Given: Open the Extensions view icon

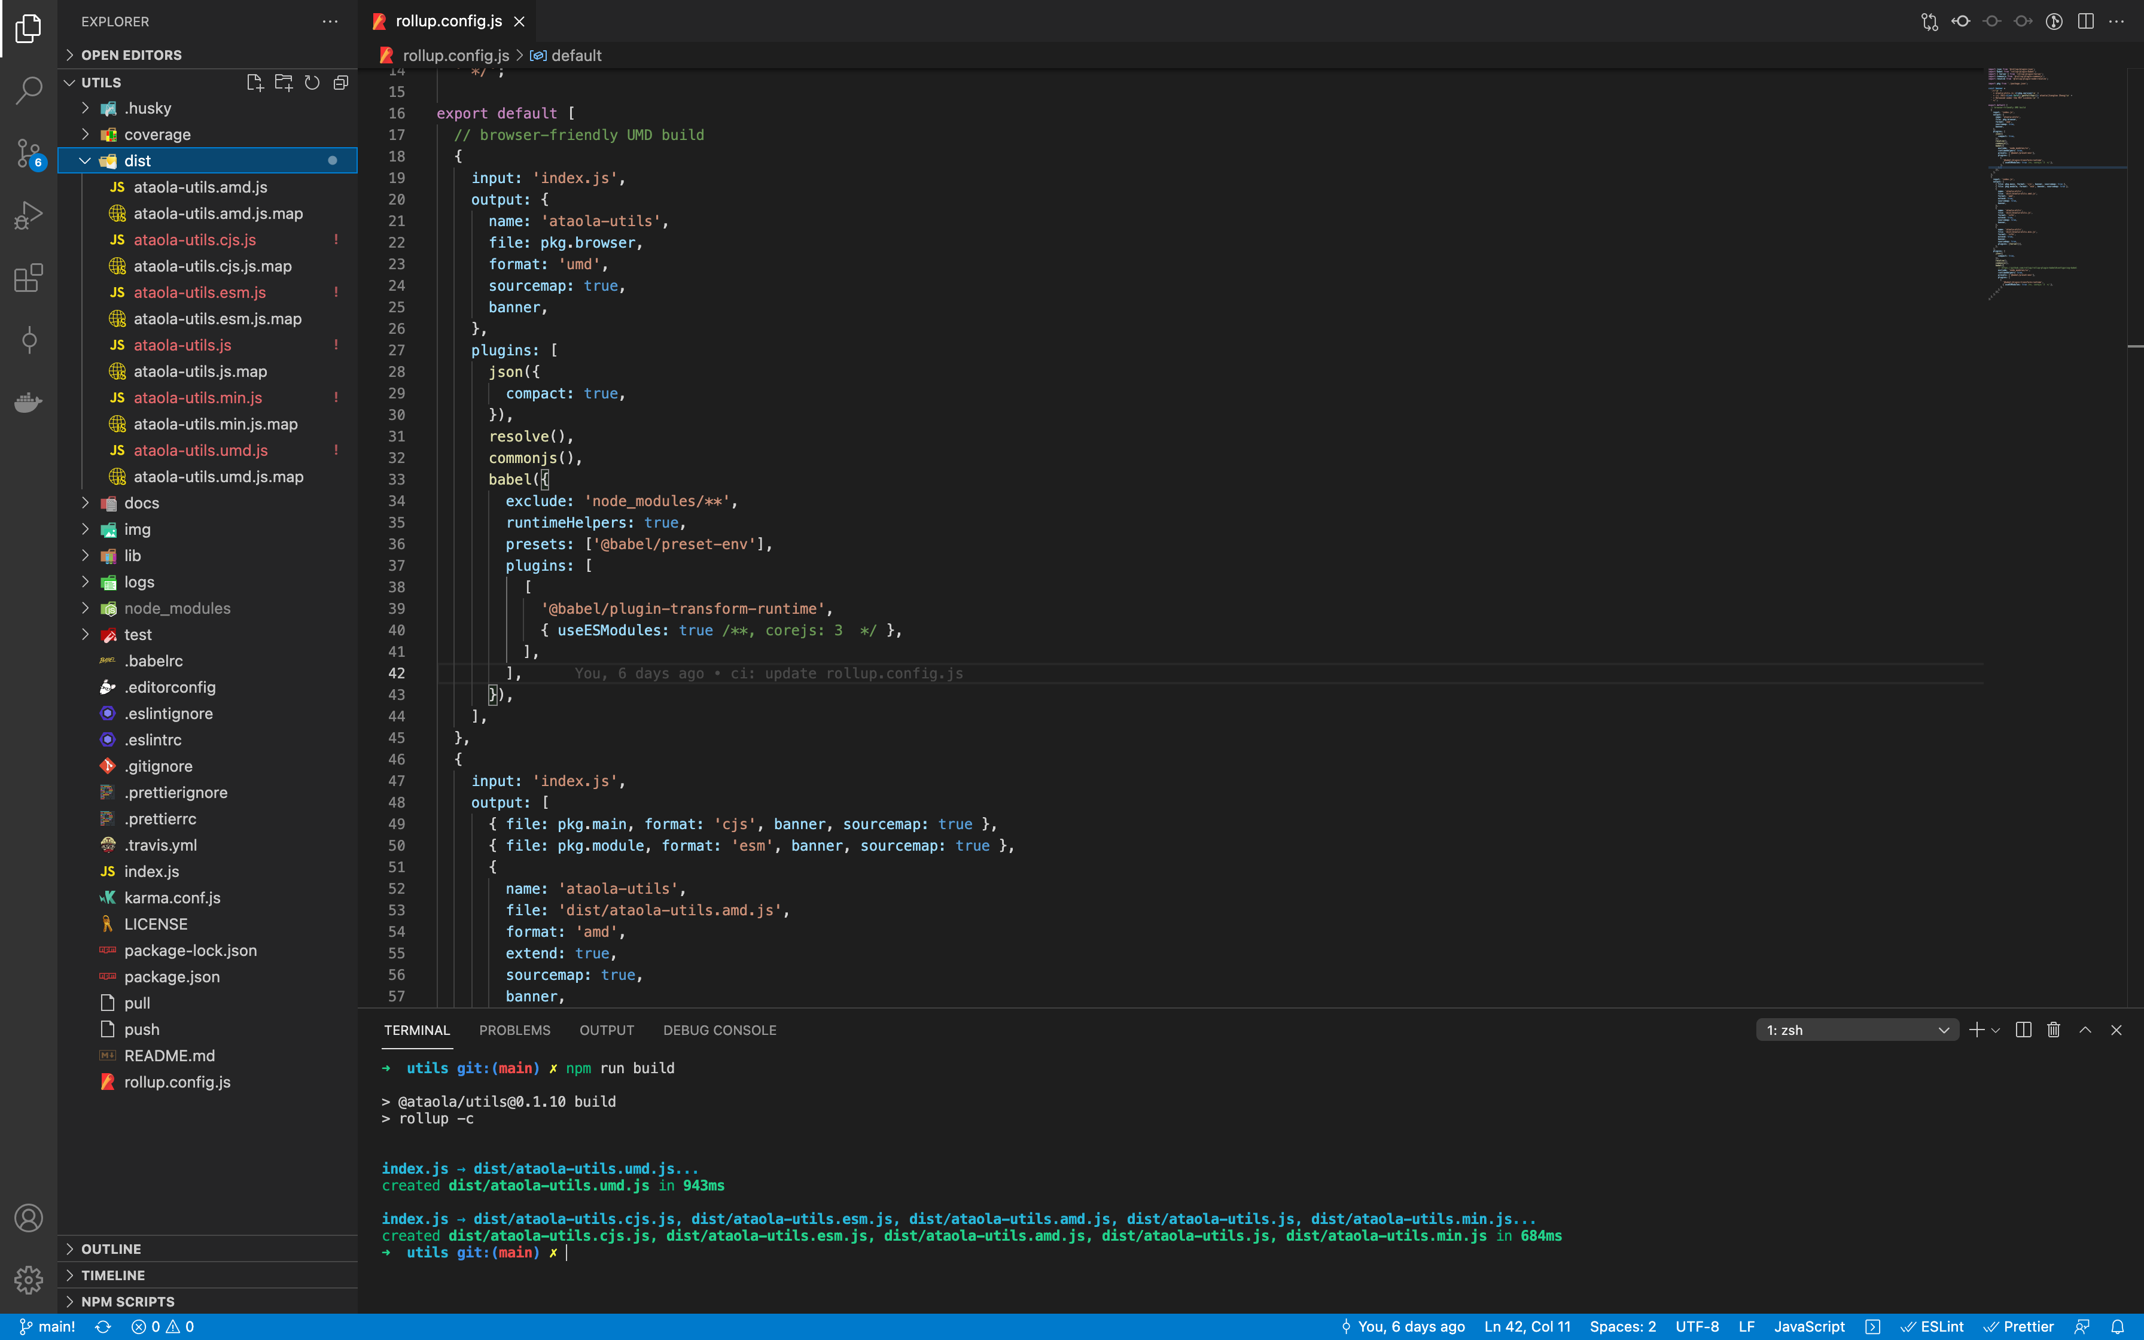Looking at the screenshot, I should point(28,278).
